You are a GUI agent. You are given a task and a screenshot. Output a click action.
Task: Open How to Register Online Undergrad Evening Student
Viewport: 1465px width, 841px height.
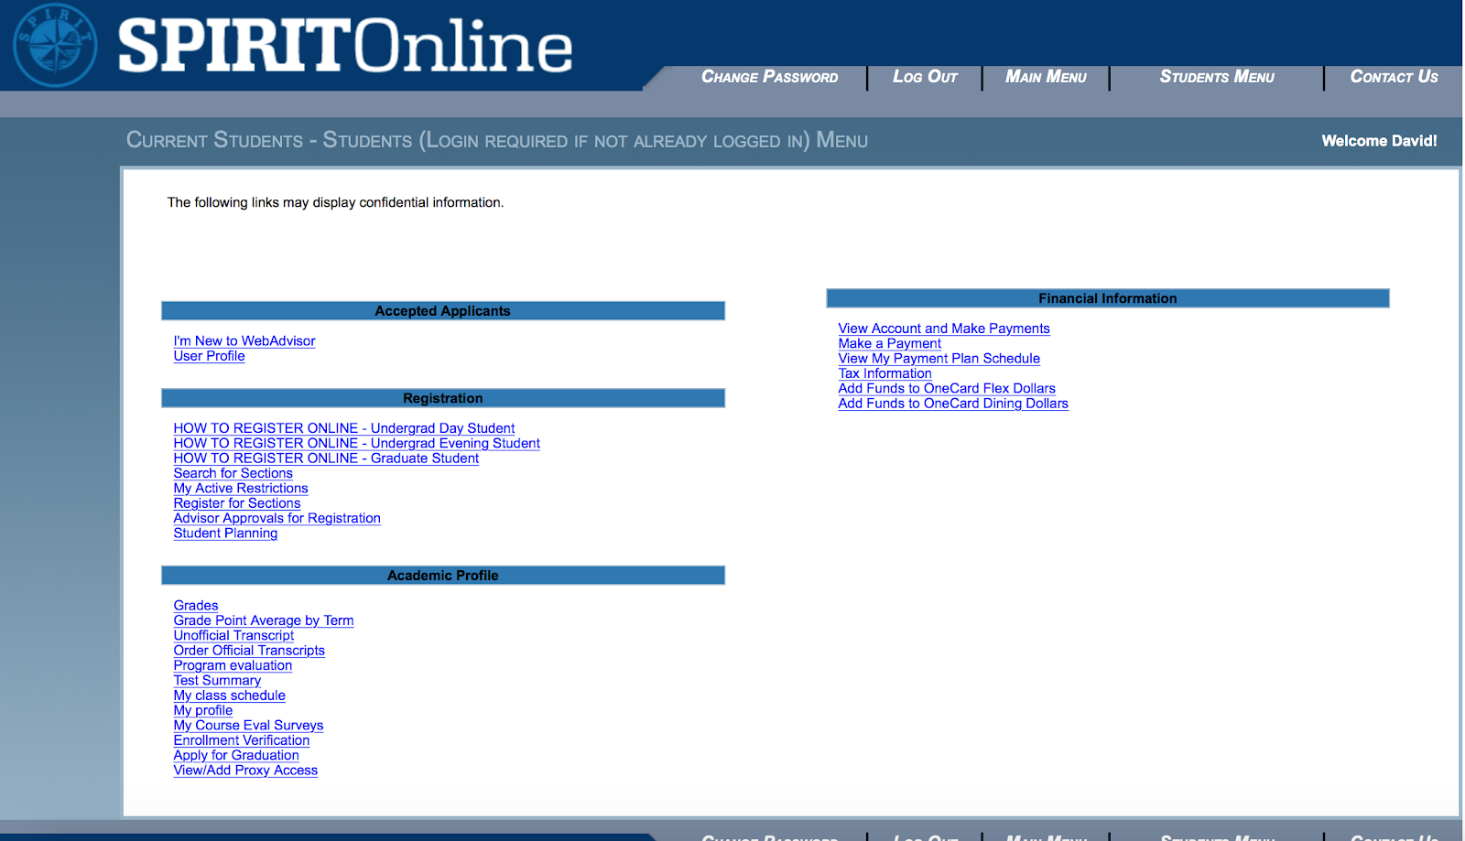click(357, 443)
